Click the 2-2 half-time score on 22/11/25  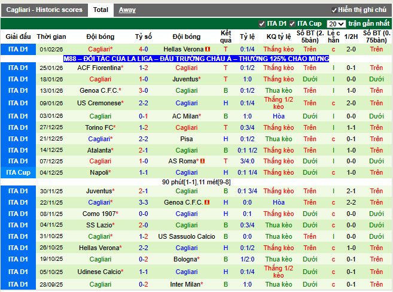[x=351, y=202]
